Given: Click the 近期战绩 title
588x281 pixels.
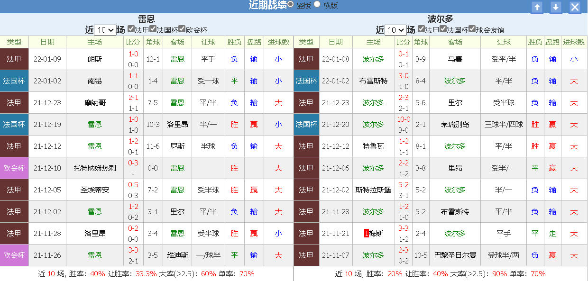Looking at the screenshot, I should pos(267,5).
